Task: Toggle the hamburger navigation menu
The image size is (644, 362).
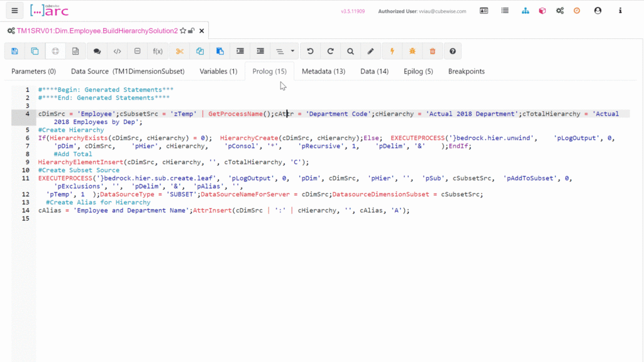Action: (x=15, y=11)
